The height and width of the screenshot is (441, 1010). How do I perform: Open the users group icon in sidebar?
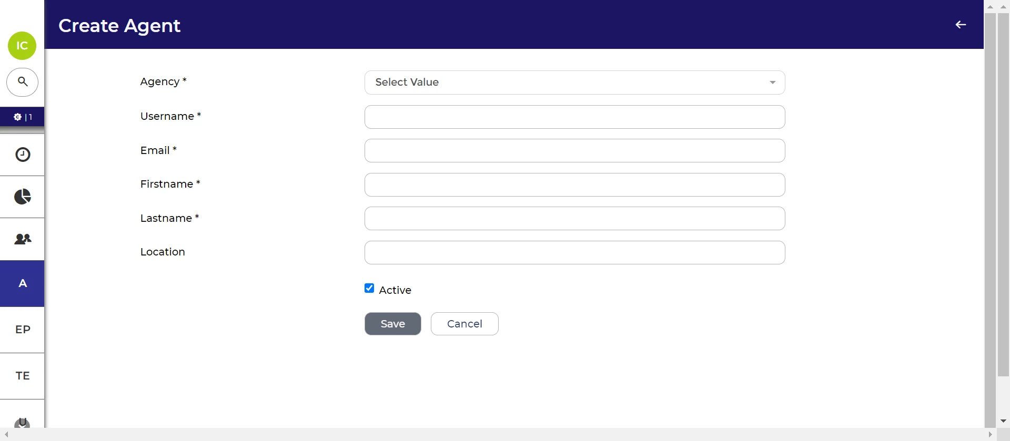[22, 239]
